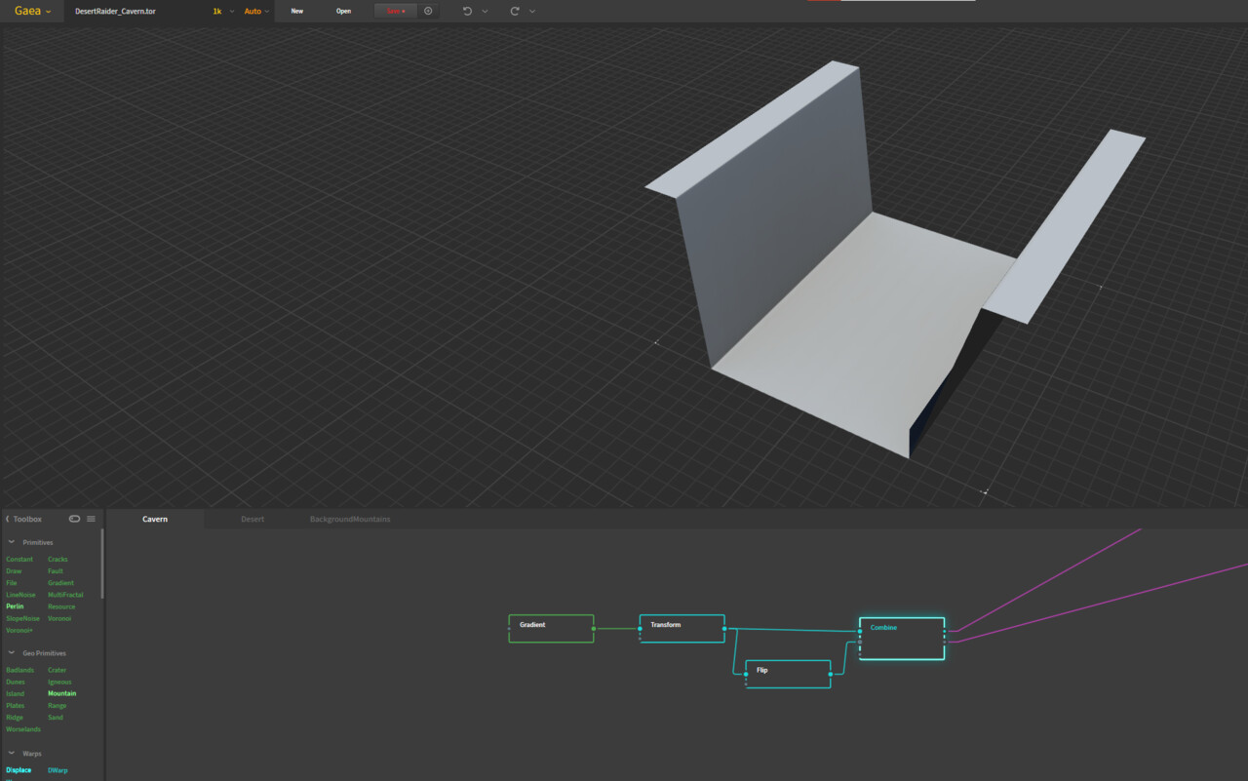Image resolution: width=1248 pixels, height=781 pixels.
Task: Click the settings gear icon beside Save
Action: click(427, 11)
